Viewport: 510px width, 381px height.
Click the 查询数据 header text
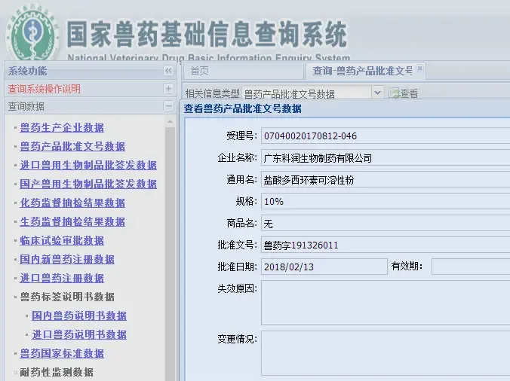(26, 106)
